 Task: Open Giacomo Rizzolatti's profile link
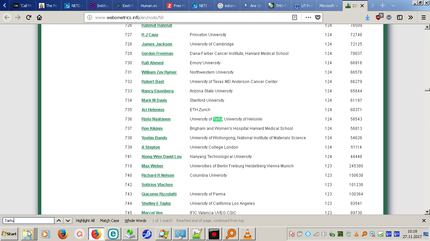(x=159, y=194)
